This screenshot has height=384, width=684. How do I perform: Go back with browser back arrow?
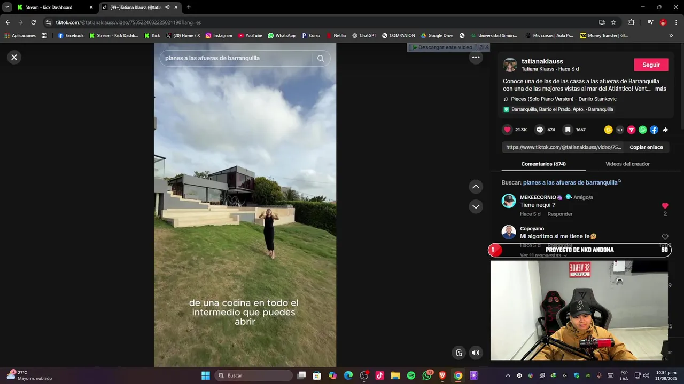pos(7,22)
